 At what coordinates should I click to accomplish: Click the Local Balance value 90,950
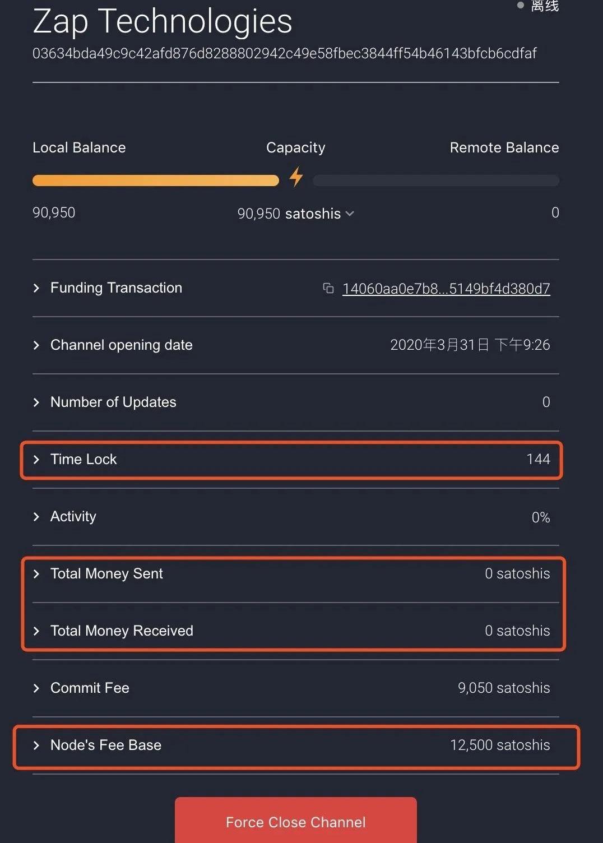tap(54, 212)
